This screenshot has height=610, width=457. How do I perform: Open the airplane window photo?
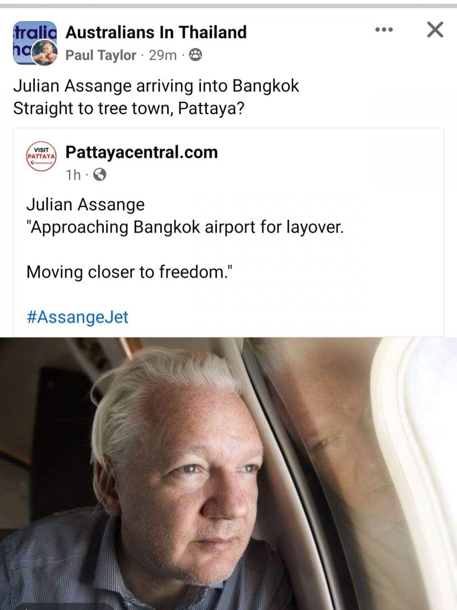click(229, 473)
